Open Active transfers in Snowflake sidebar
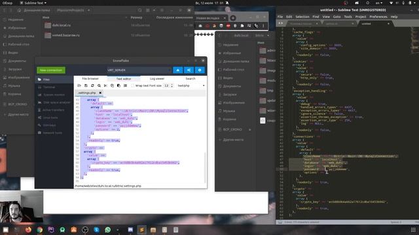The width and height of the screenshot is (419, 235). [54, 110]
